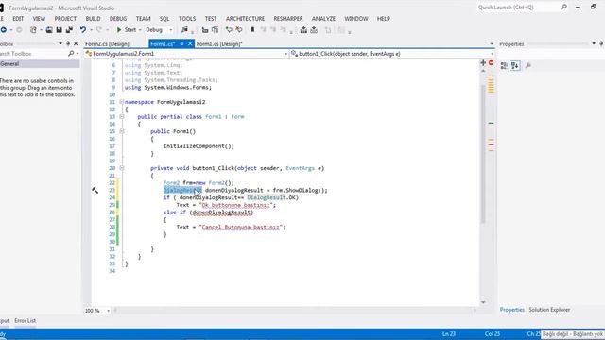
Task: Collapse the Form1 class outline
Action: tap(122, 117)
